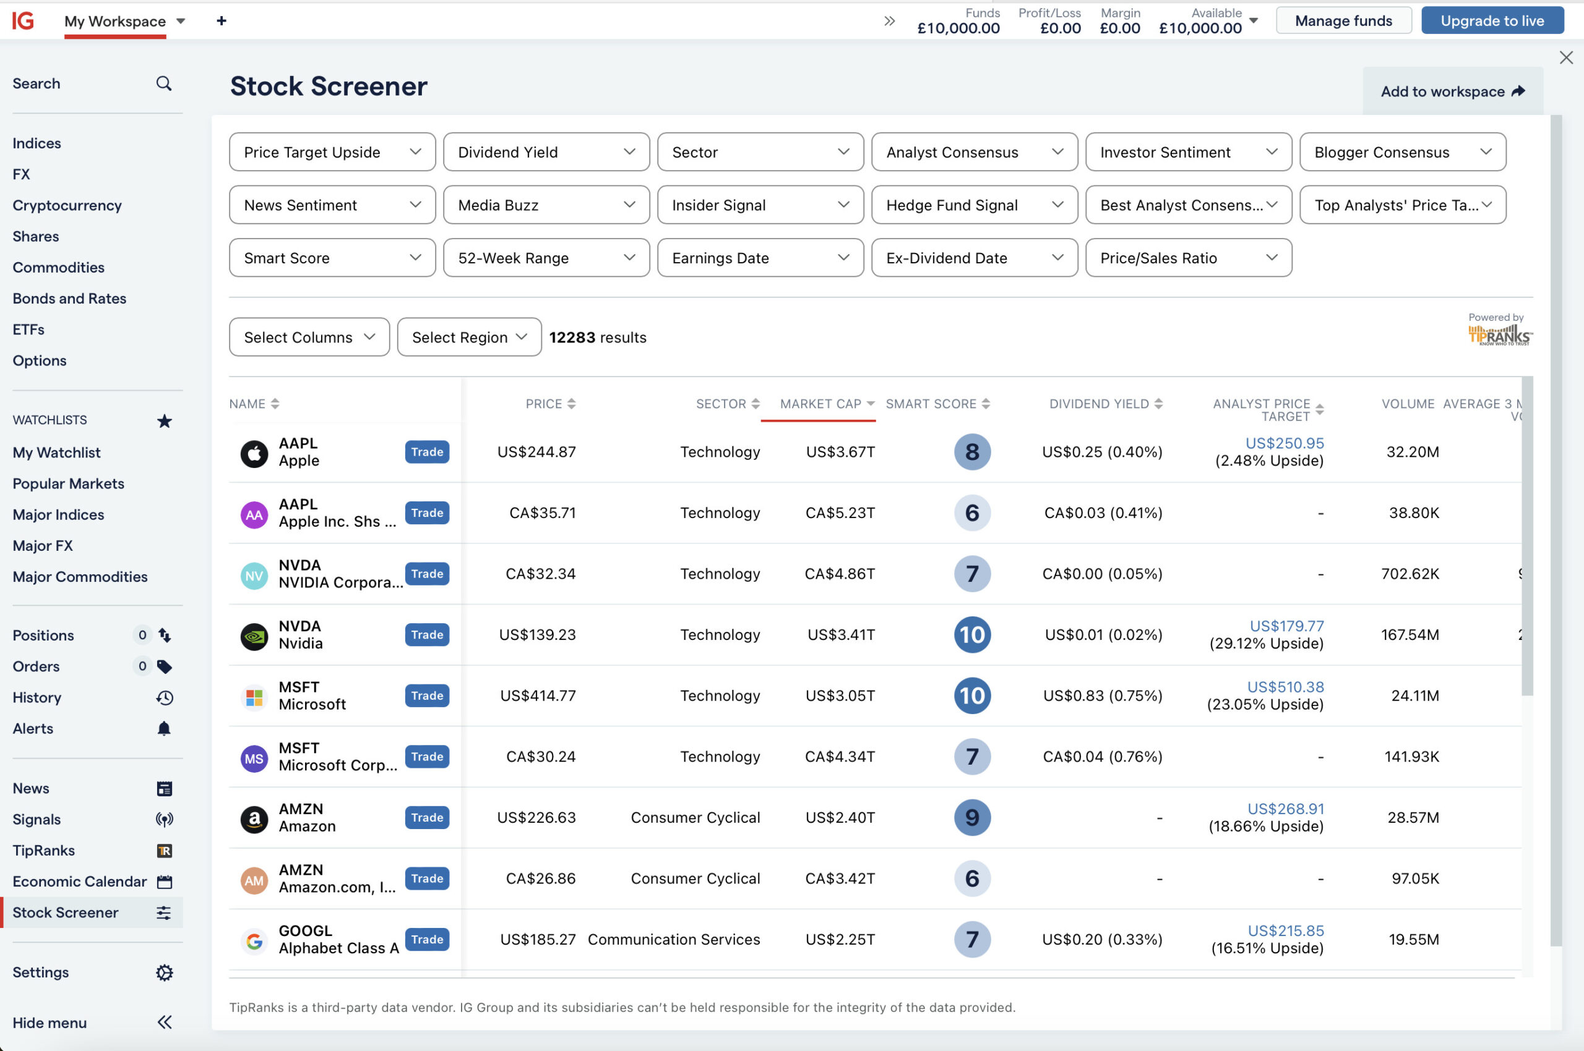Click Apple's US$250.95 analyst price target
This screenshot has height=1051, width=1584.
coord(1284,443)
